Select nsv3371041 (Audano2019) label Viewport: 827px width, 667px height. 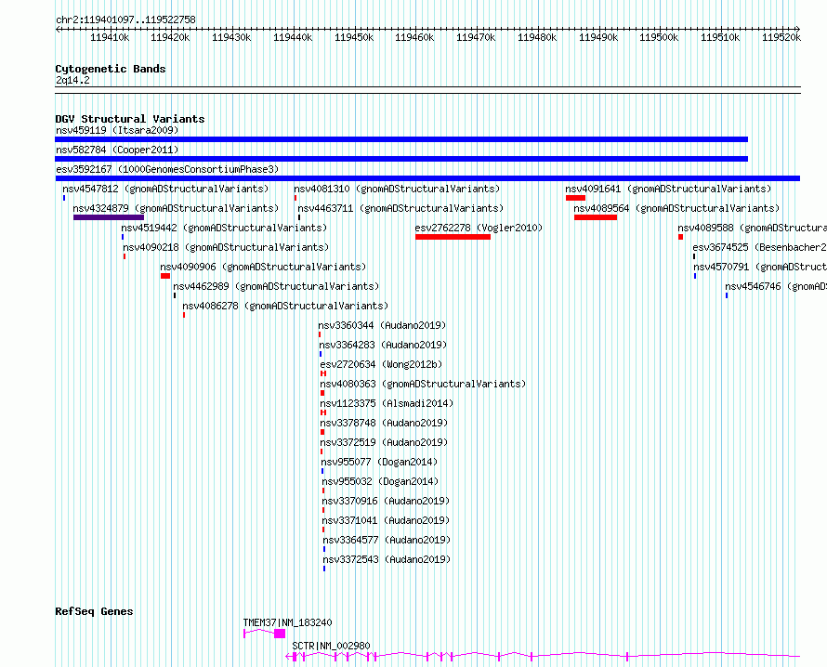pyautogui.click(x=386, y=520)
